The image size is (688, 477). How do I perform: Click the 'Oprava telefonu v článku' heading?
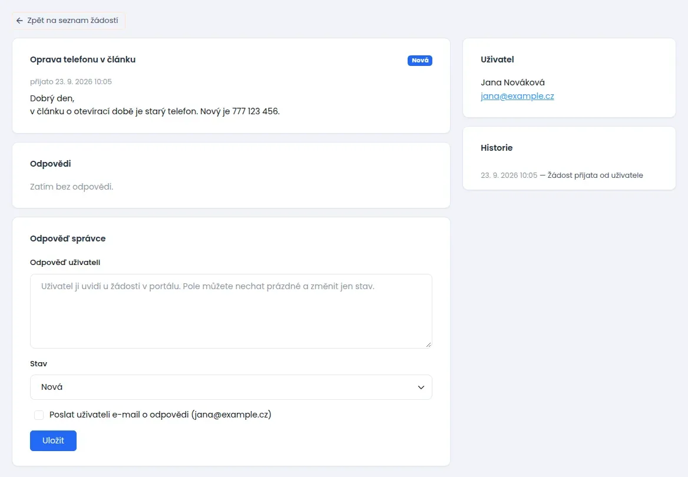[x=82, y=59]
